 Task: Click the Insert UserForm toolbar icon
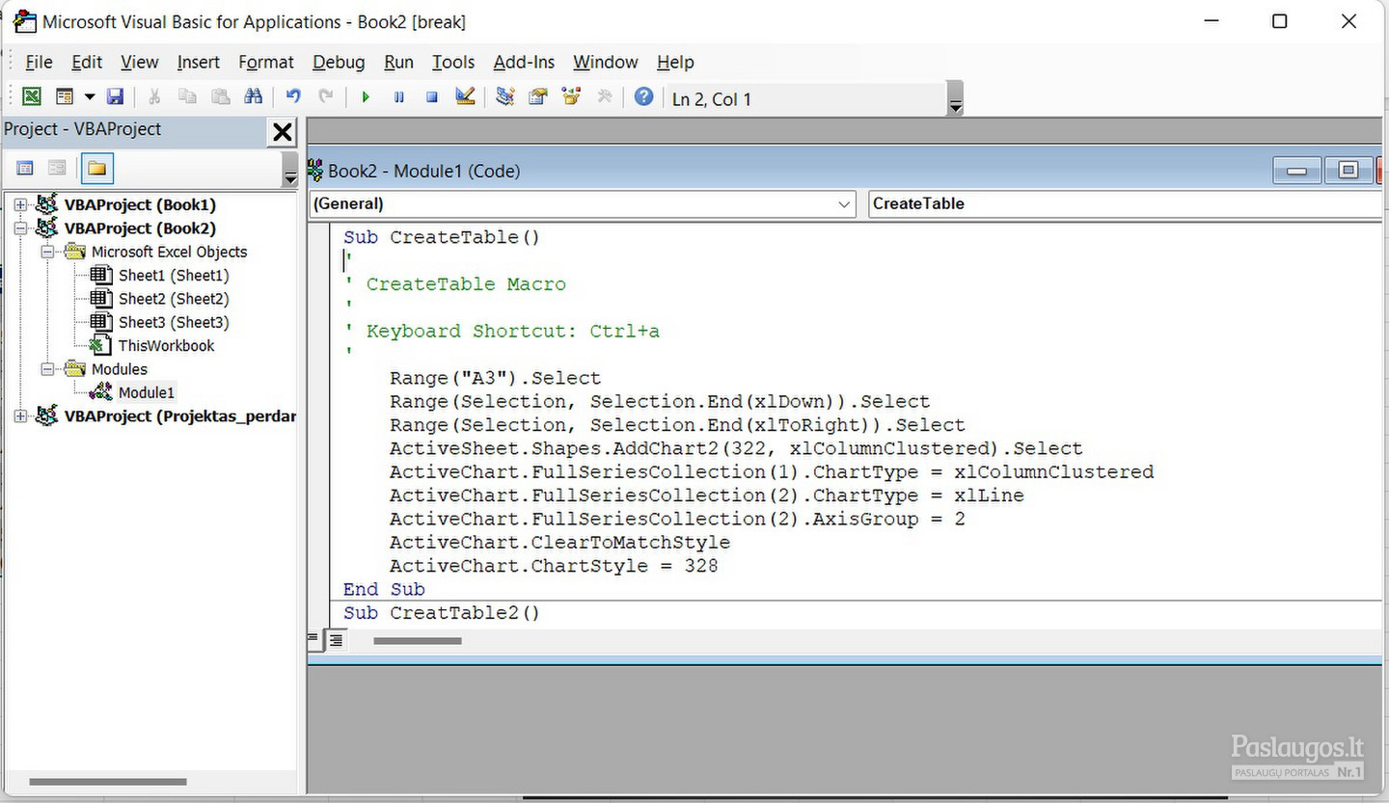click(x=65, y=96)
